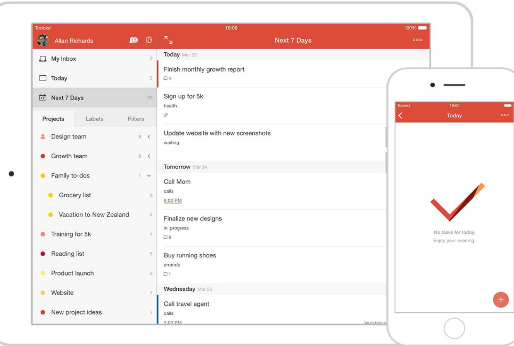The image size is (514, 346).
Task: Tap the phone home button
Action: click(x=454, y=329)
